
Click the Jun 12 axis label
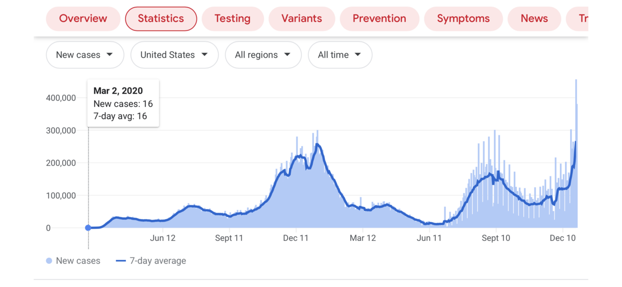163,238
